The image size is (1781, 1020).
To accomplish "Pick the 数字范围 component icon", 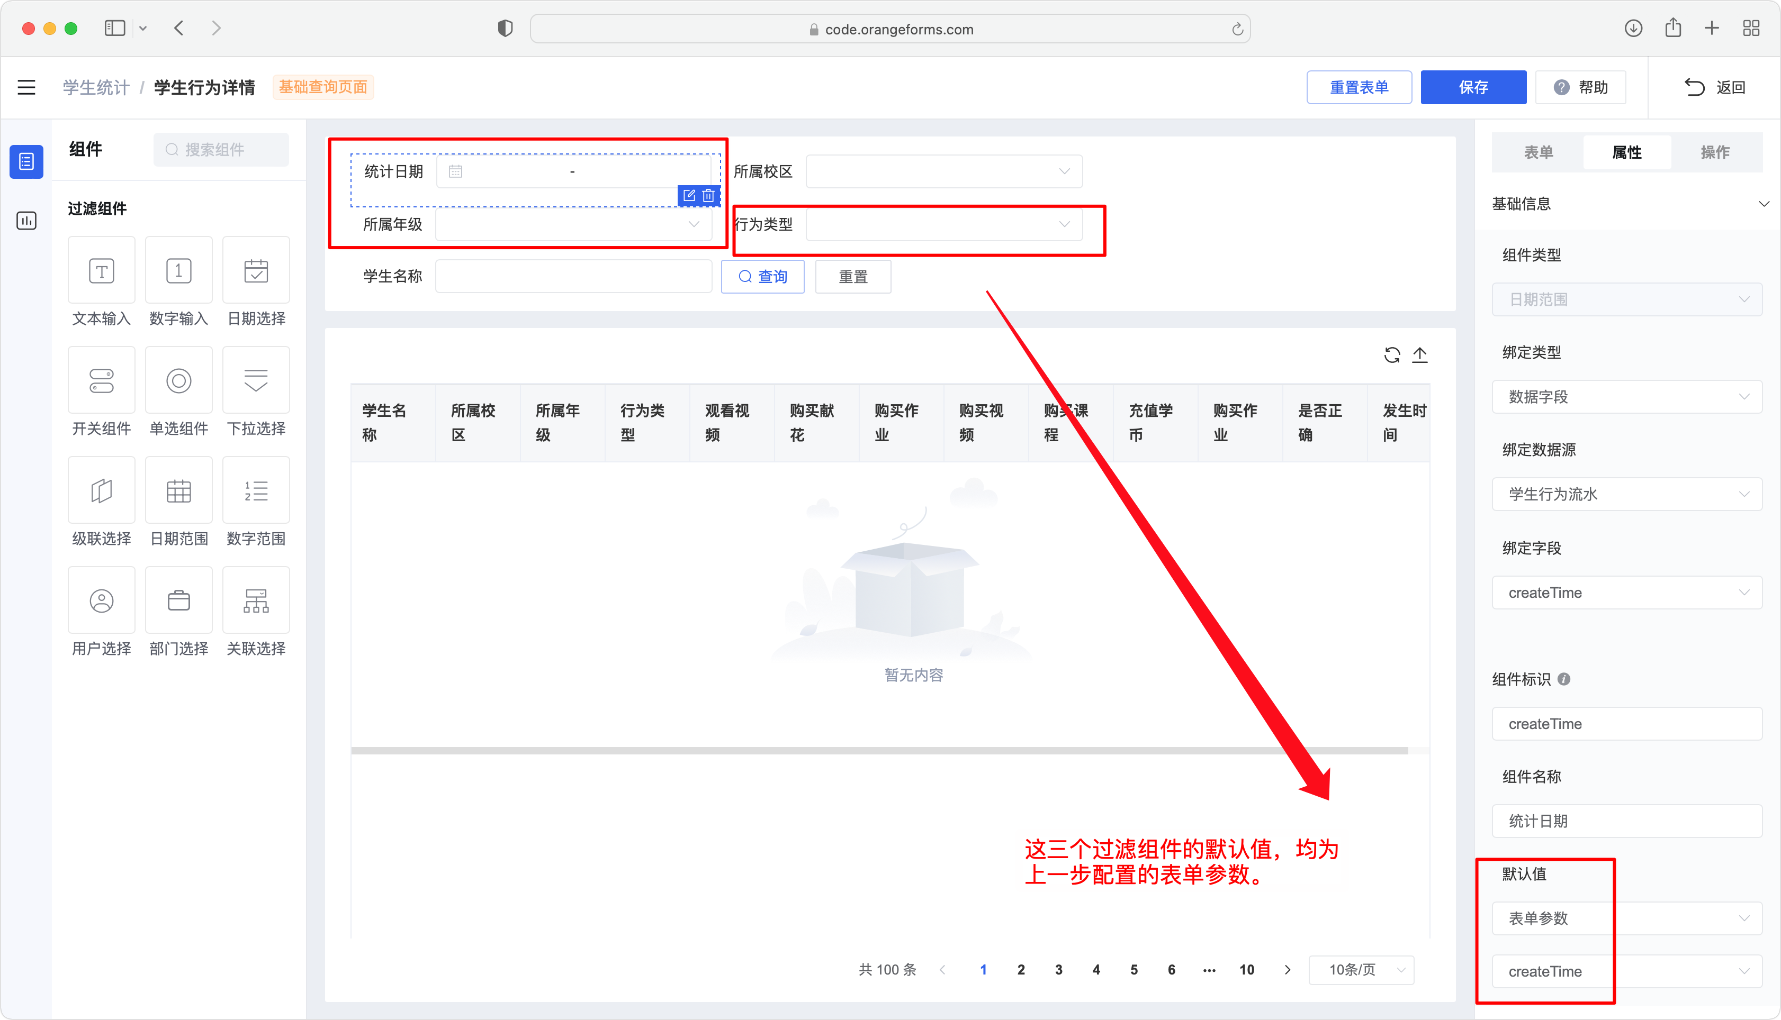I will [256, 490].
